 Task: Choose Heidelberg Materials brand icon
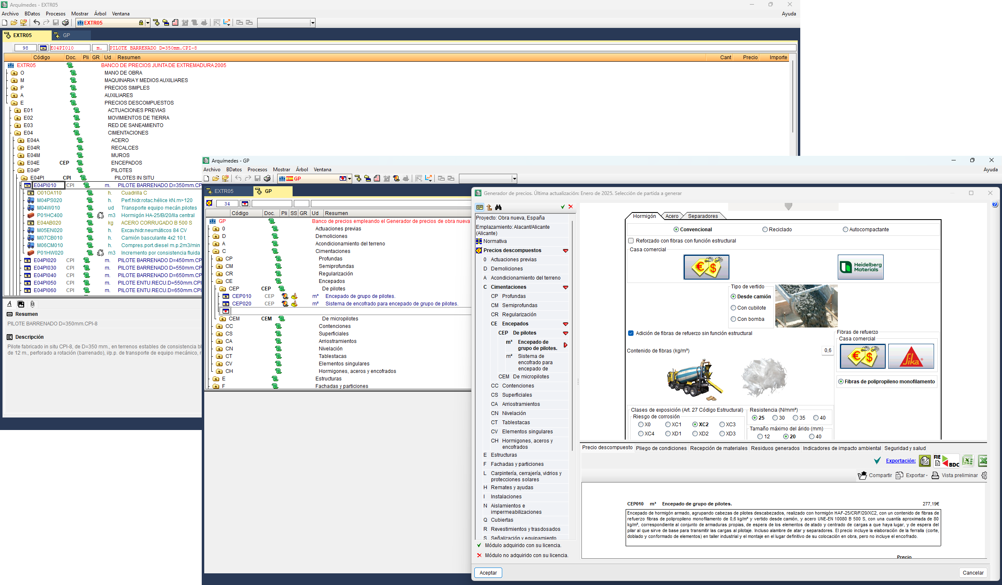[860, 267]
